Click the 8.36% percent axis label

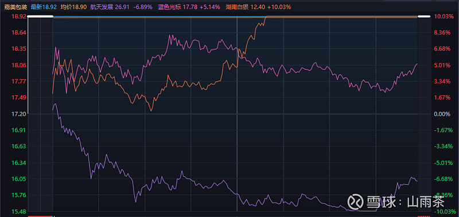[x=442, y=33]
